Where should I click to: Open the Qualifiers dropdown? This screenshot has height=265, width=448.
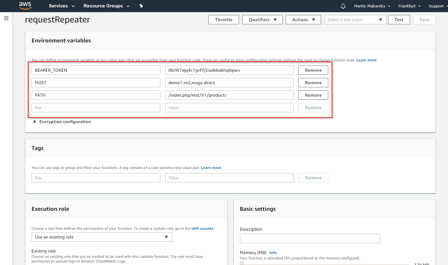(262, 19)
